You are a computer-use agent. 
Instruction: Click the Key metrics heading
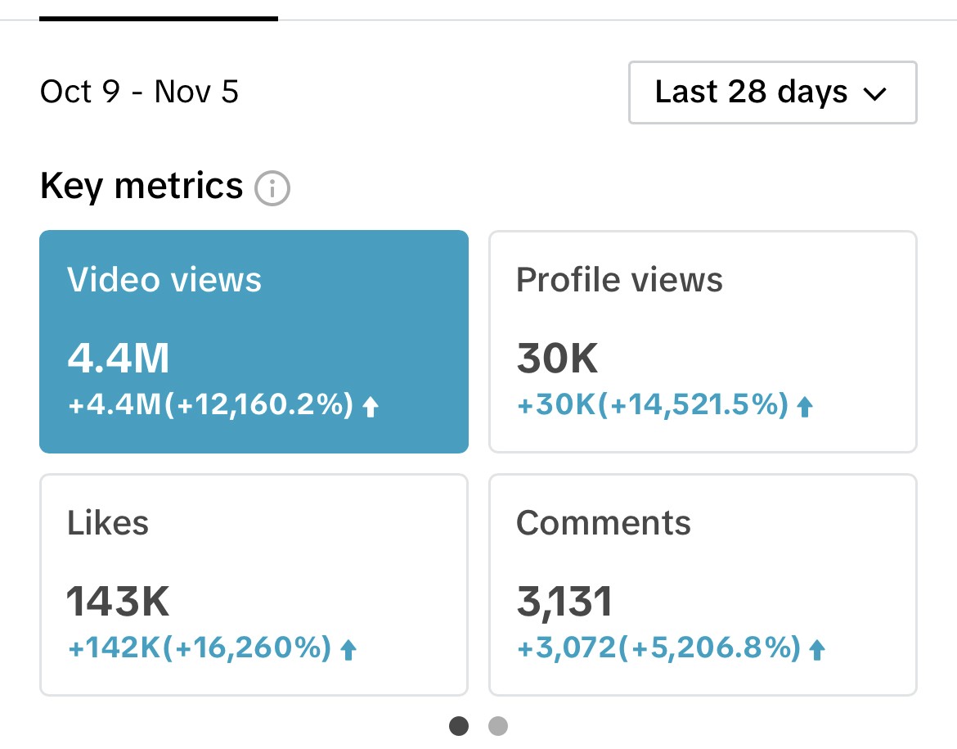click(x=142, y=186)
